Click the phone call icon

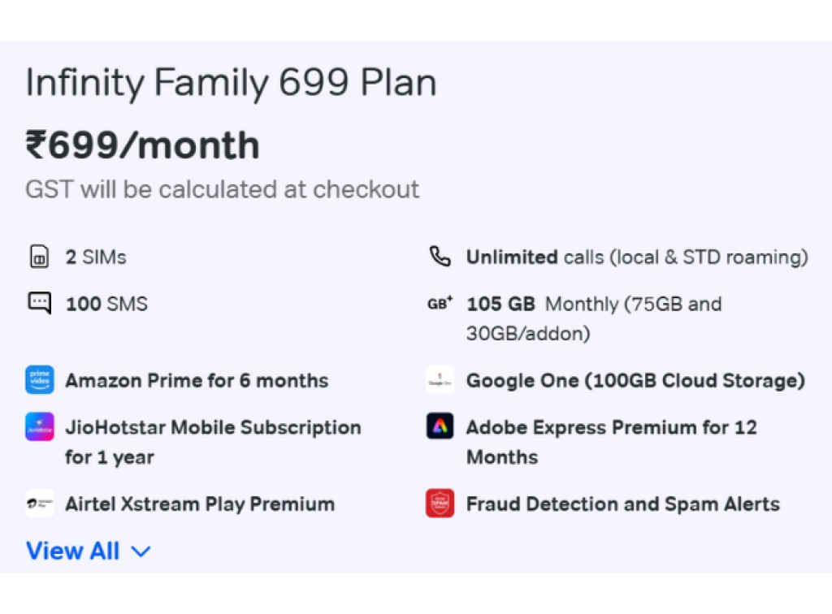pyautogui.click(x=440, y=257)
